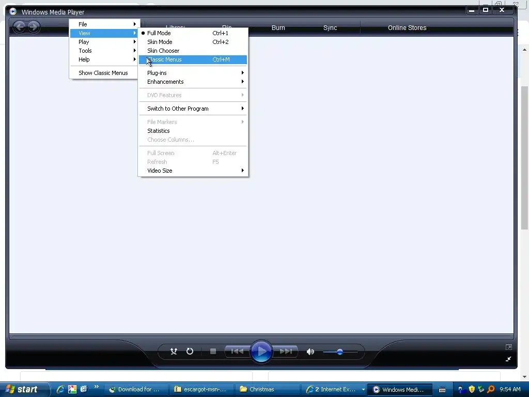
Task: Toggle Classic Menus with Ctrl+M entry
Action: pos(193,59)
